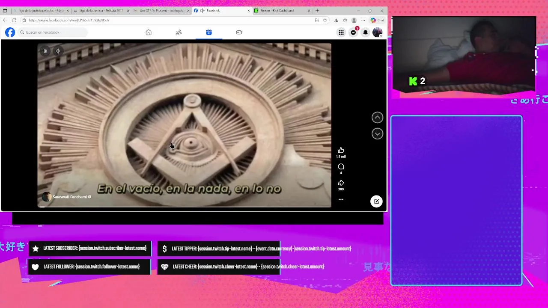Click the 1,5 mil likes count
The height and width of the screenshot is (308, 548).
click(x=341, y=157)
